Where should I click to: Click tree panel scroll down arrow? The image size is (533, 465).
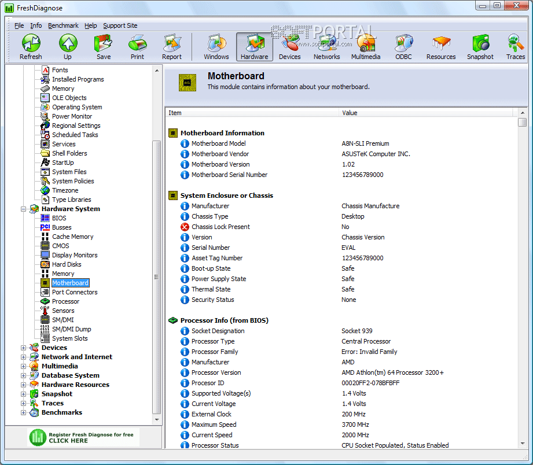tap(157, 420)
